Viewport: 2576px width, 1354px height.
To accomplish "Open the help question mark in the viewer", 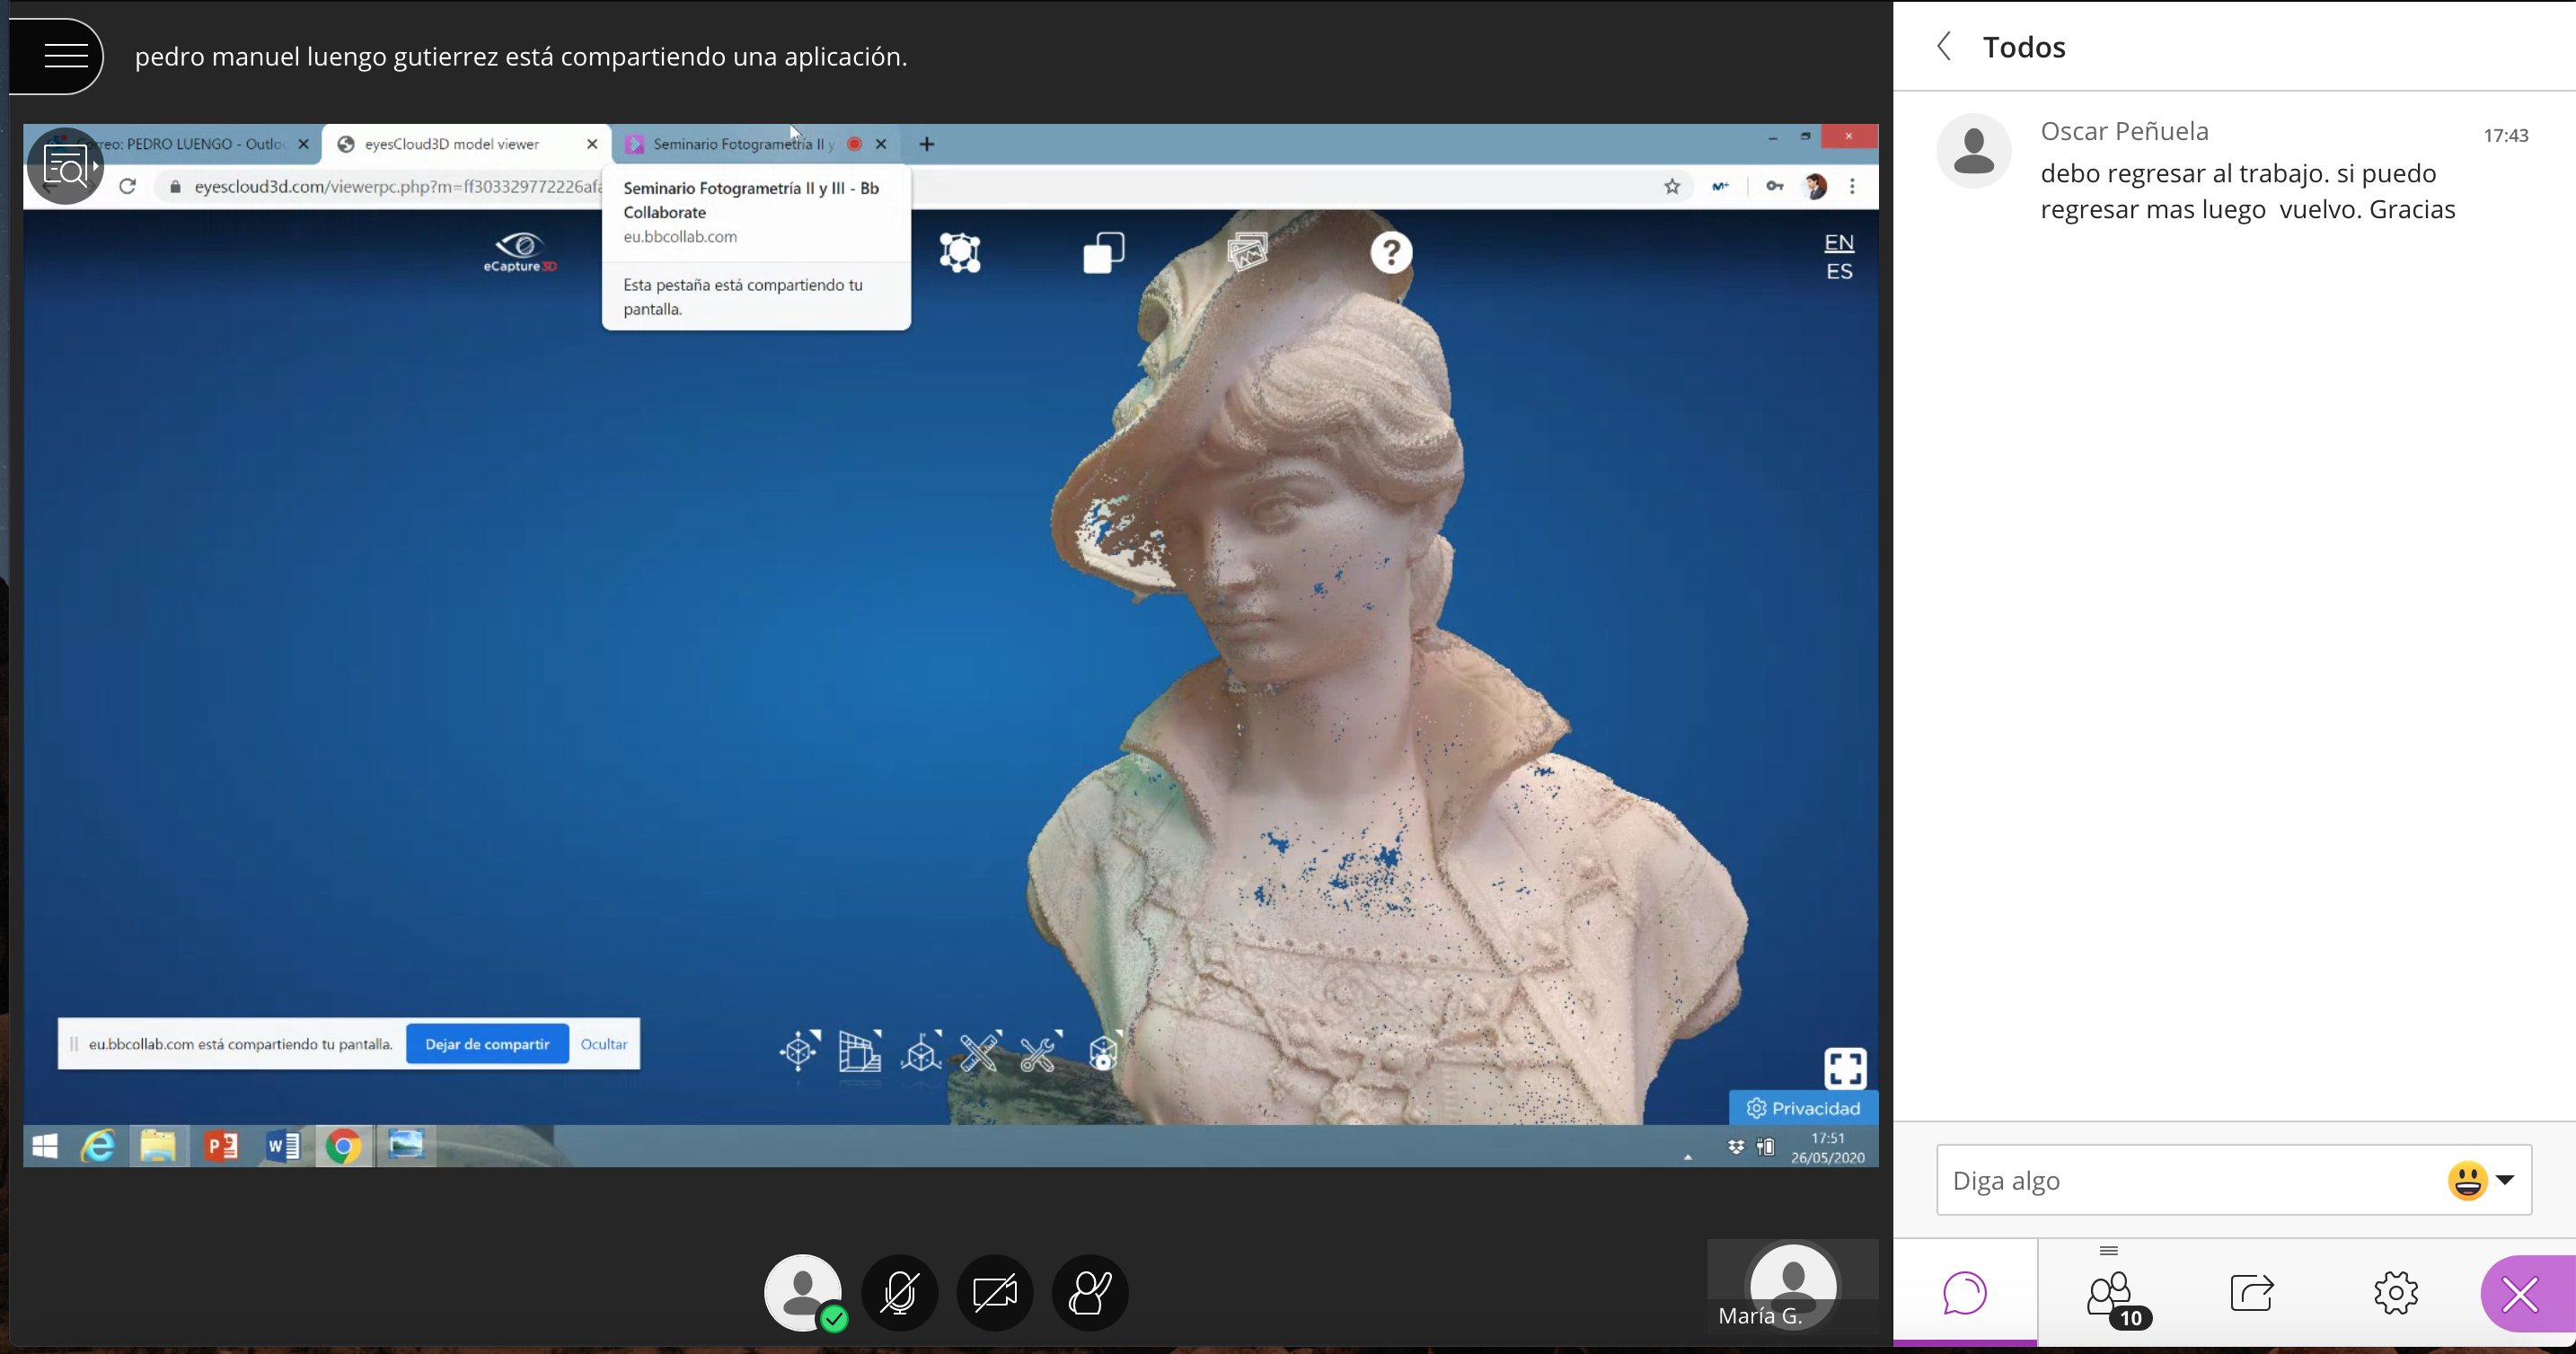I will pos(1391,252).
